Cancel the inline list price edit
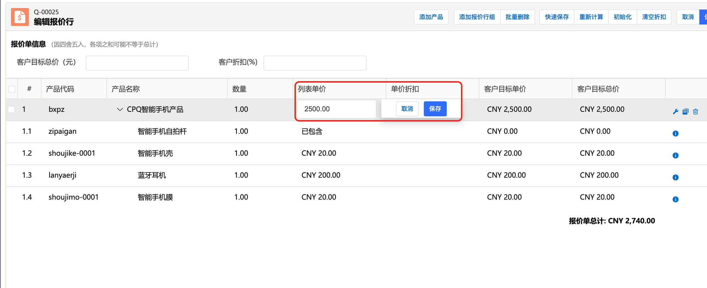Viewport: 707px width, 288px height. coord(407,109)
